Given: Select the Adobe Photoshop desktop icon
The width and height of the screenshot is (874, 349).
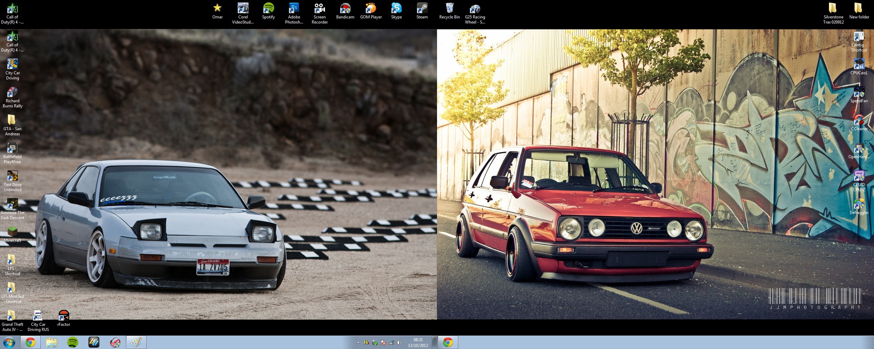Looking at the screenshot, I should tap(294, 13).
